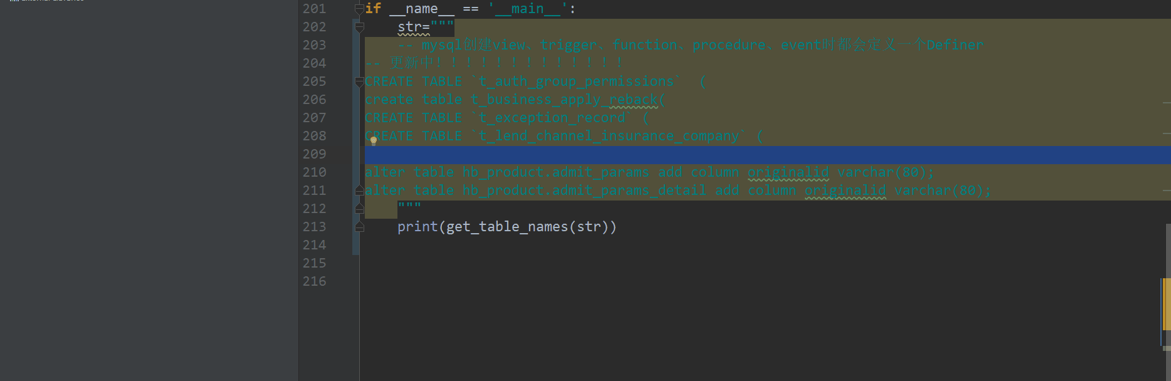Toggle the fold end marker at line 211
The height and width of the screenshot is (381, 1171).
[359, 190]
